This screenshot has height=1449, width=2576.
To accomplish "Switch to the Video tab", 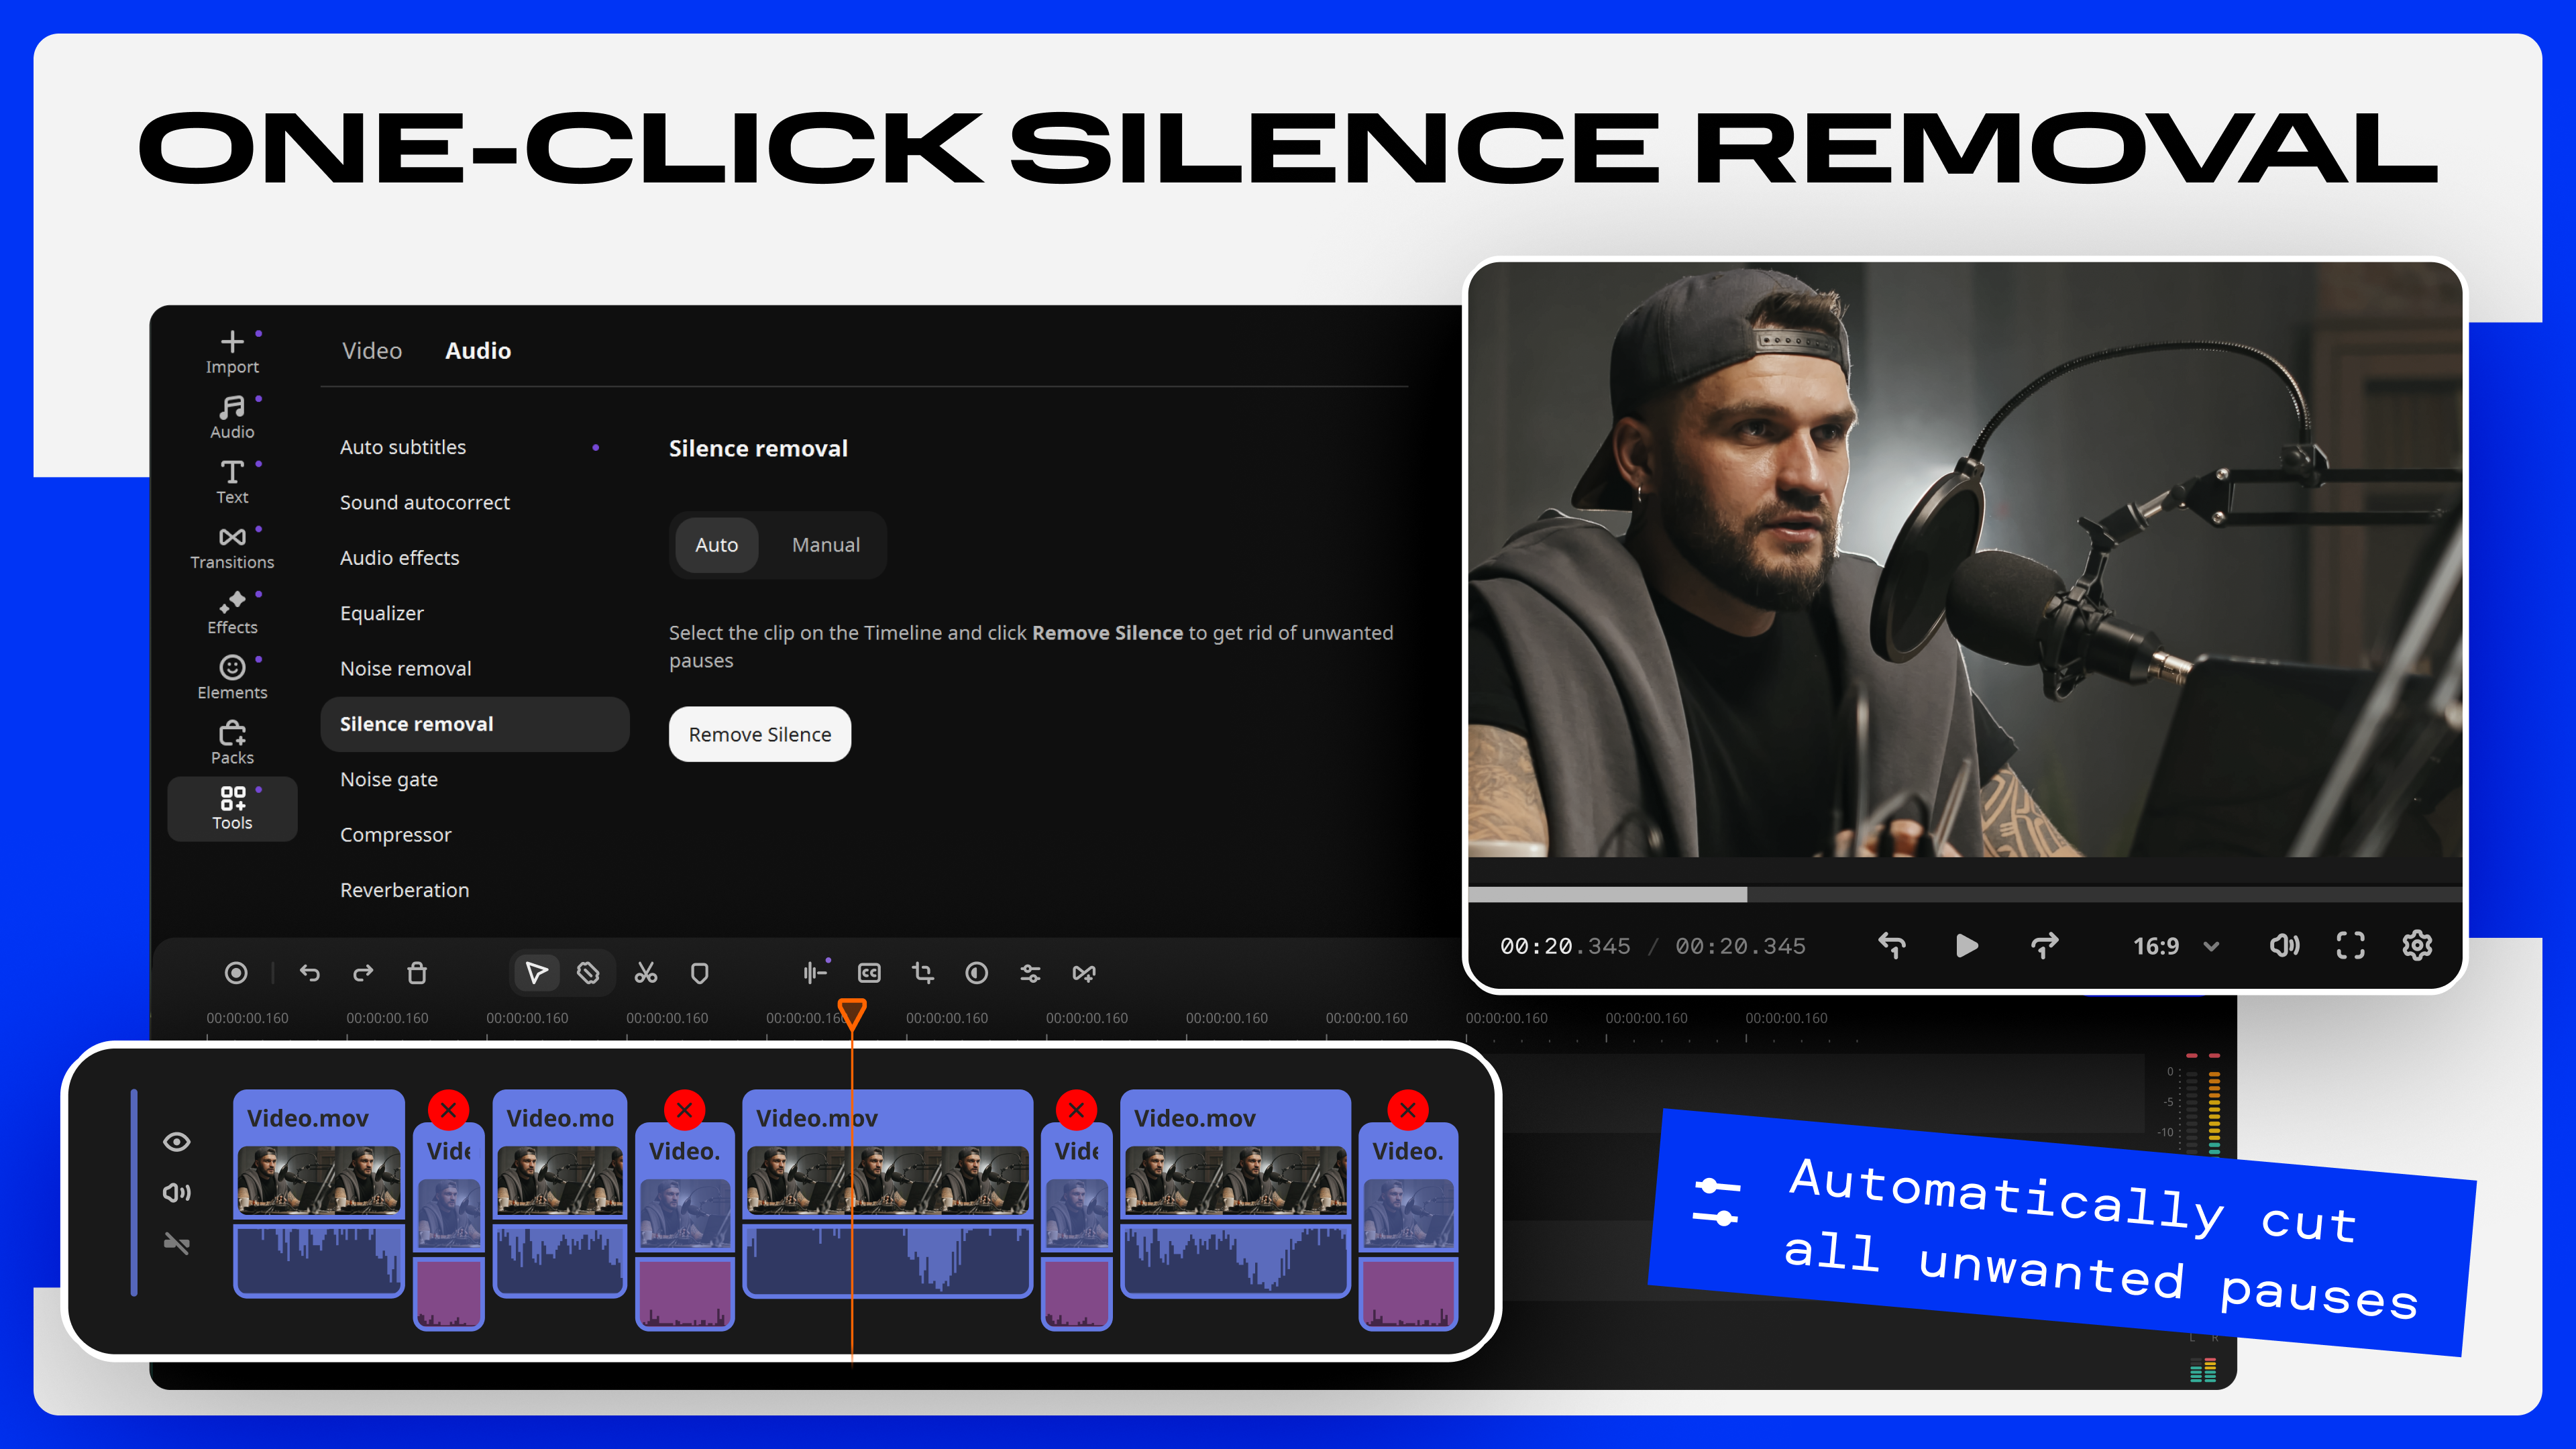I will point(371,350).
